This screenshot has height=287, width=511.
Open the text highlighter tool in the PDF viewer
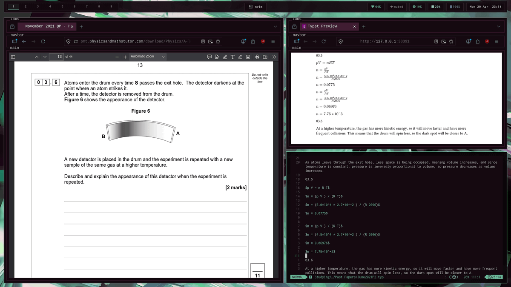[225, 56]
